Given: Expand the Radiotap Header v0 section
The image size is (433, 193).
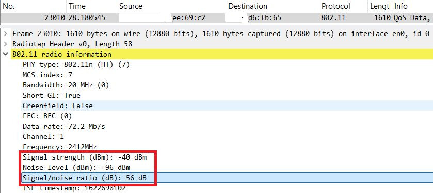Looking at the screenshot, I should (5, 44).
